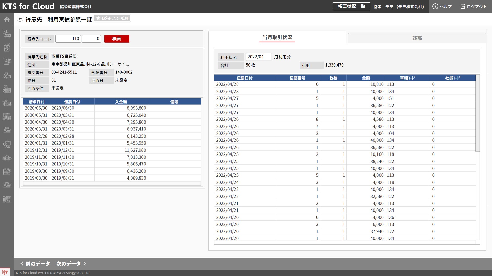
Task: Click the total usage value 1,330,470
Action: pos(334,65)
